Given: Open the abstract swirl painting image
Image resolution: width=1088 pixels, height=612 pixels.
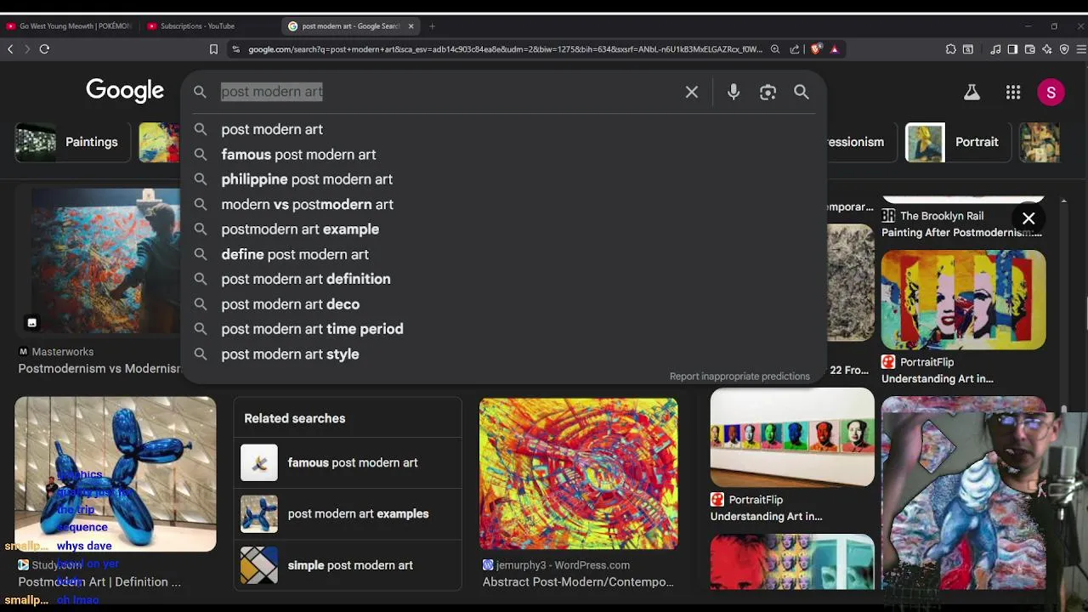Looking at the screenshot, I should click(579, 474).
